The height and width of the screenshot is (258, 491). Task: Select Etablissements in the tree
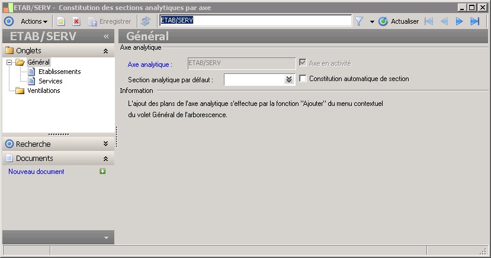point(59,72)
